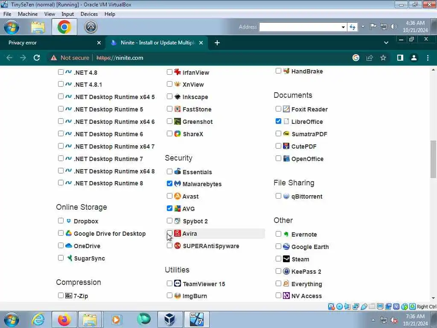This screenshot has height=328, width=437.
Task: Click the Avira logo icon
Action: pyautogui.click(x=177, y=233)
